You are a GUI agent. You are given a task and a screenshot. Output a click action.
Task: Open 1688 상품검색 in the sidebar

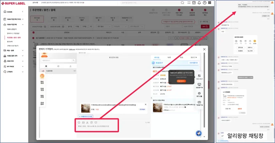point(12,29)
